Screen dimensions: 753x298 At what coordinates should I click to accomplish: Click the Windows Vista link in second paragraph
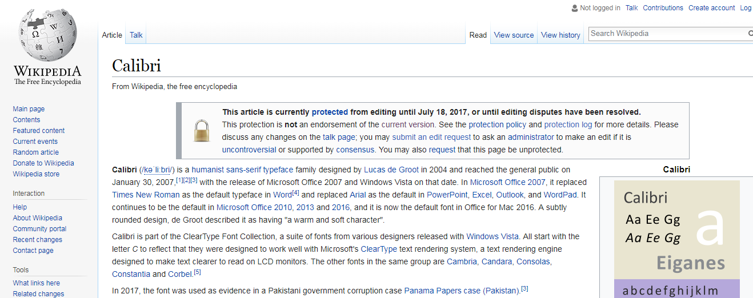click(492, 236)
